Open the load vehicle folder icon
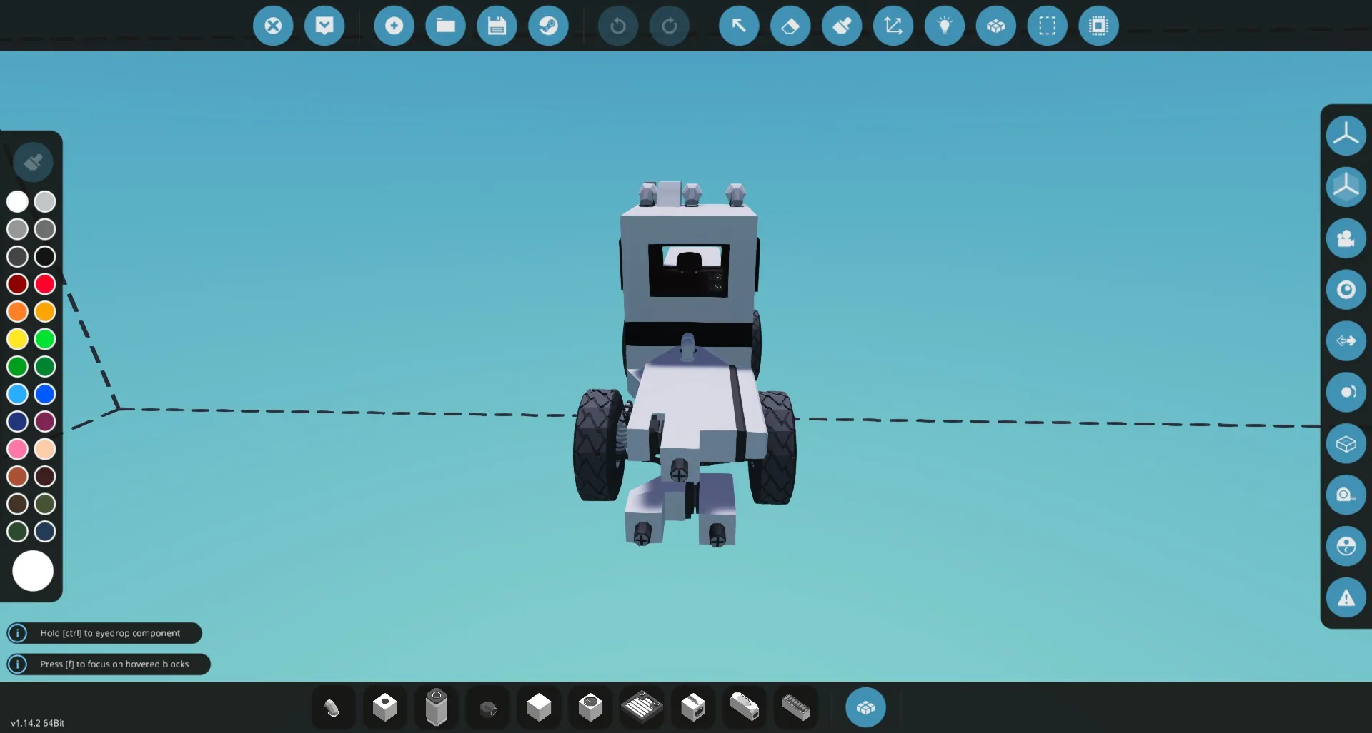The height and width of the screenshot is (733, 1372). 445,26
